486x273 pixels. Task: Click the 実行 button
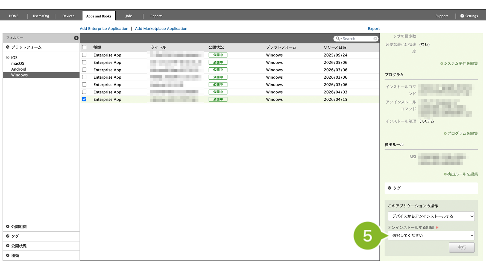pos(462,248)
